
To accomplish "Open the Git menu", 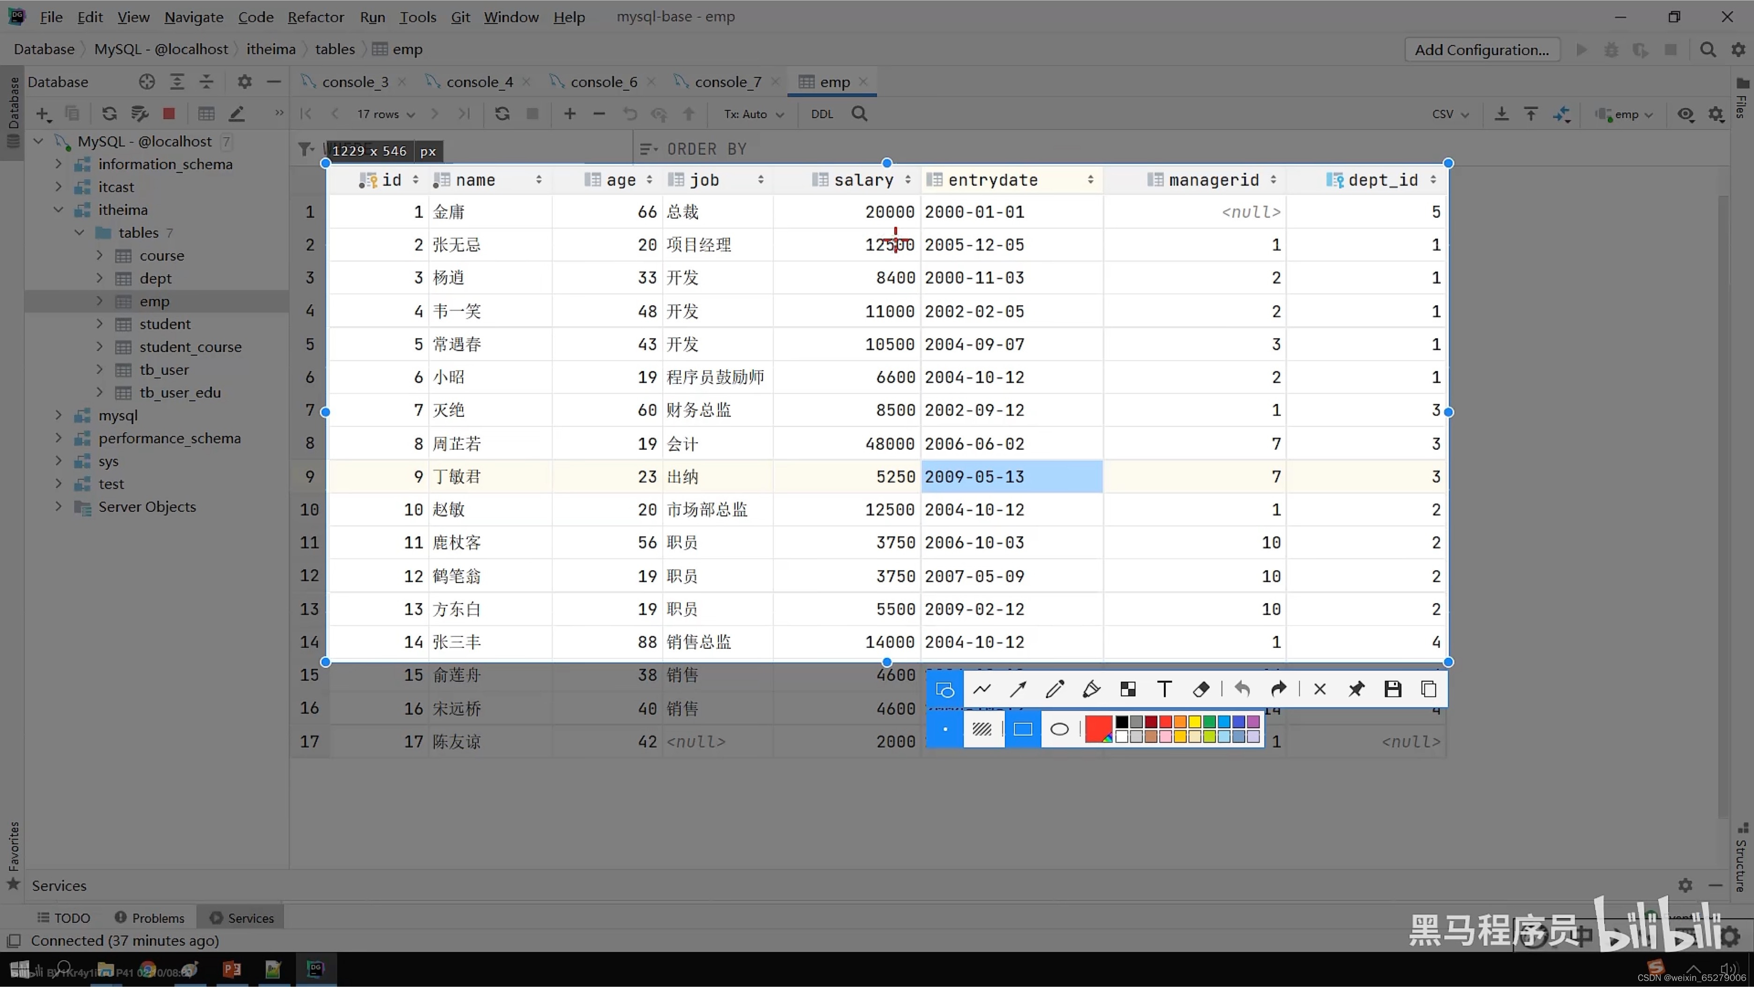I will (x=460, y=17).
